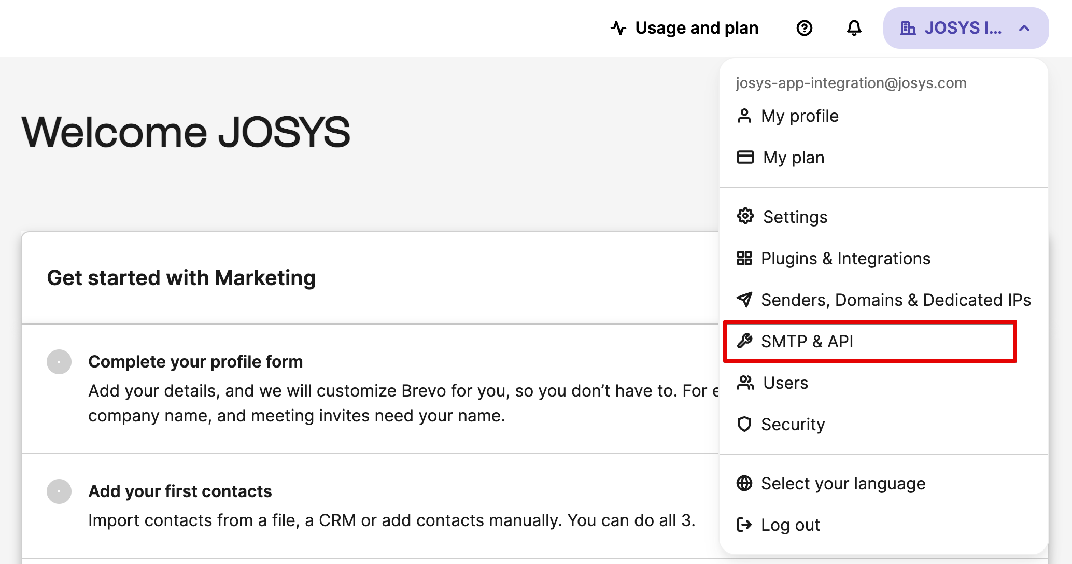
Task: Click the building icon in account button
Action: 908,28
